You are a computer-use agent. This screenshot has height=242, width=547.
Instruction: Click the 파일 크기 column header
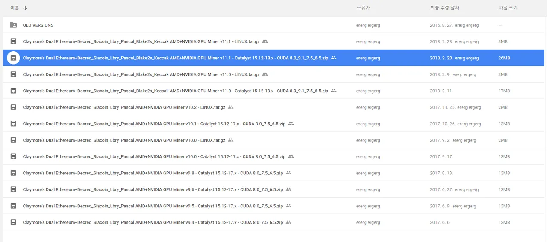click(x=508, y=8)
